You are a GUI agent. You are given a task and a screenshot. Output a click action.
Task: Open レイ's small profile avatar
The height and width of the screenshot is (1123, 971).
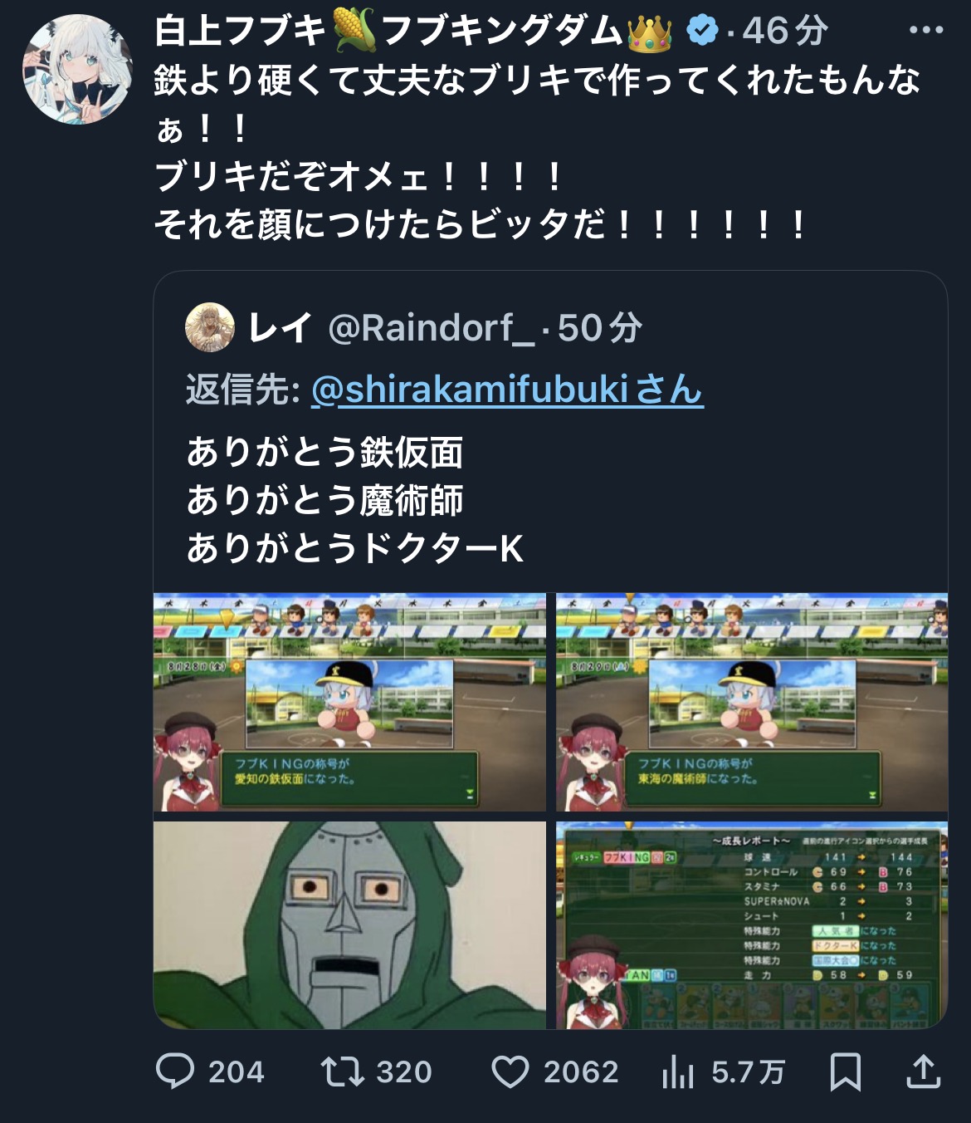(x=209, y=327)
